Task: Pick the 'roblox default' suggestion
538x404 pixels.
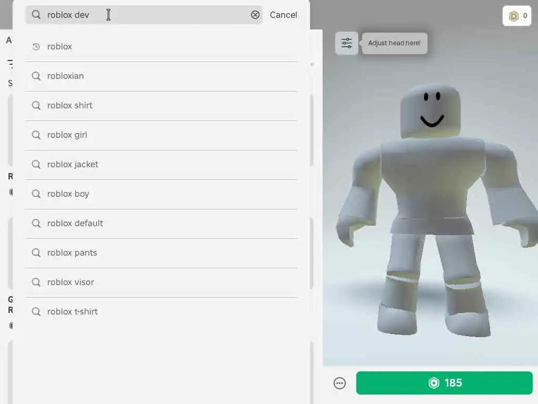Action: tap(161, 223)
